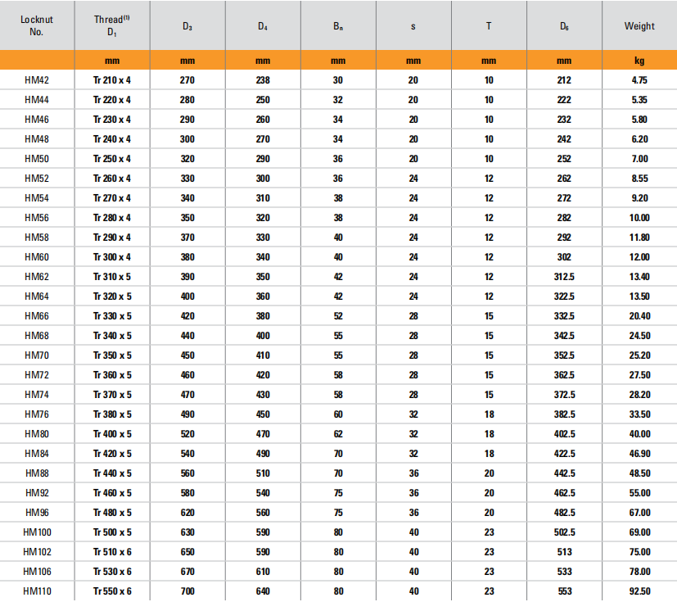The width and height of the screenshot is (677, 602).
Task: Click the 92.50 weight value
Action: [639, 591]
